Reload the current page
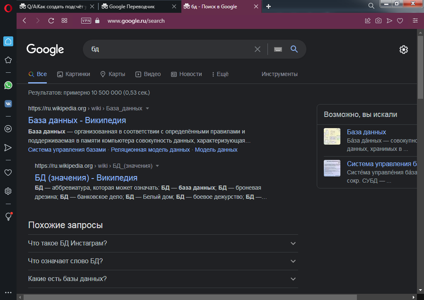424x300 pixels. (x=51, y=21)
